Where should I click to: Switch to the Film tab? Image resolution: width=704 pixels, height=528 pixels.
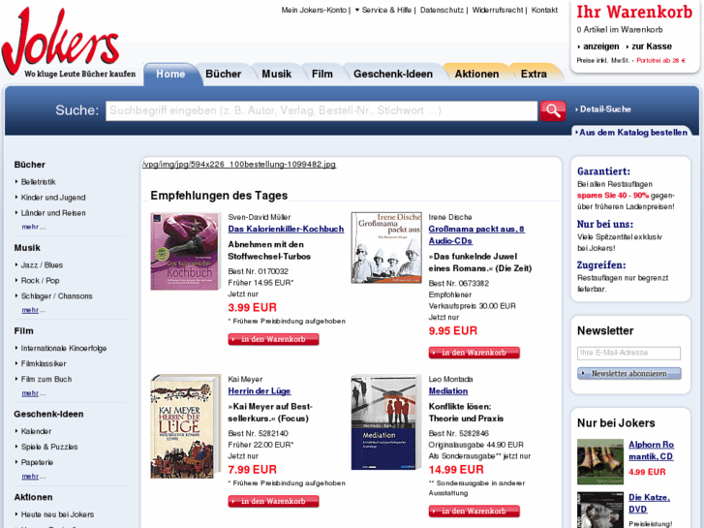click(322, 75)
